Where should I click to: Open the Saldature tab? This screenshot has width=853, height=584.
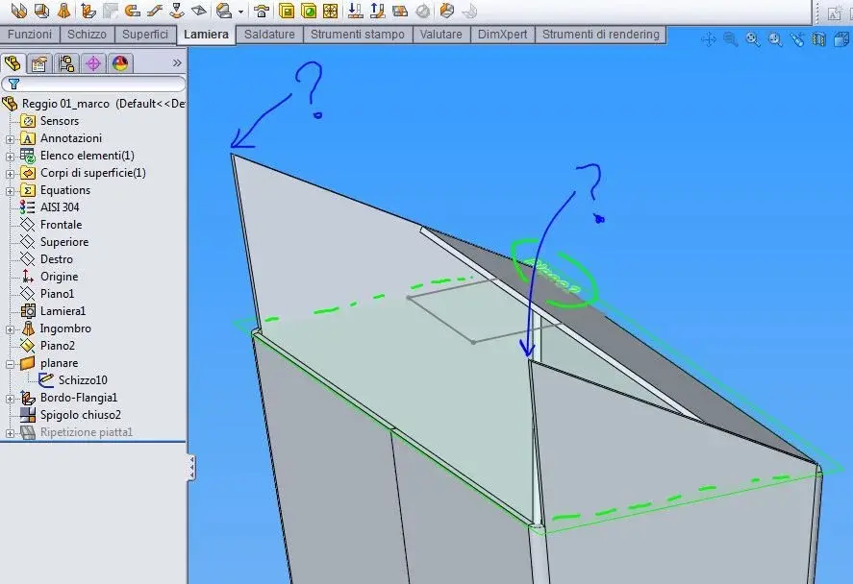270,35
